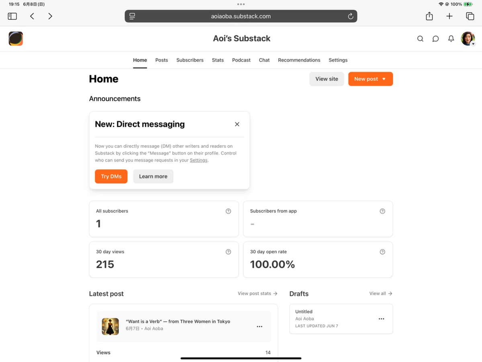Open the chat bubble icon in header

[435, 39]
